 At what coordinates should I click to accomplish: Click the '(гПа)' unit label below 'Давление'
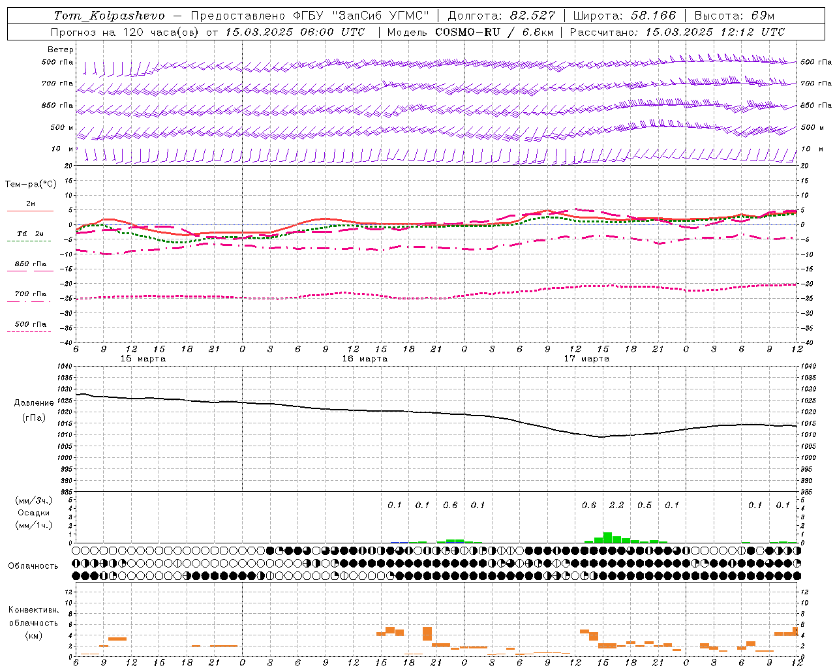pos(34,417)
